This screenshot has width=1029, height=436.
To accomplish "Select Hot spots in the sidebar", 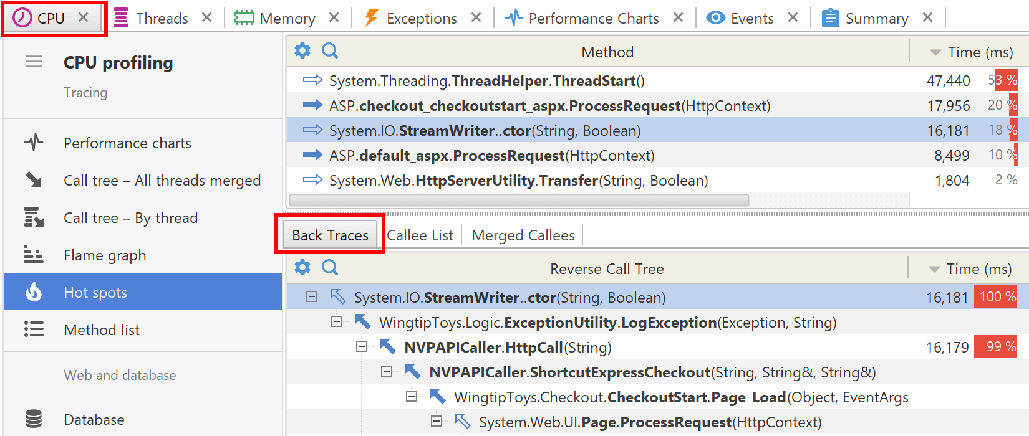I will 143,291.
